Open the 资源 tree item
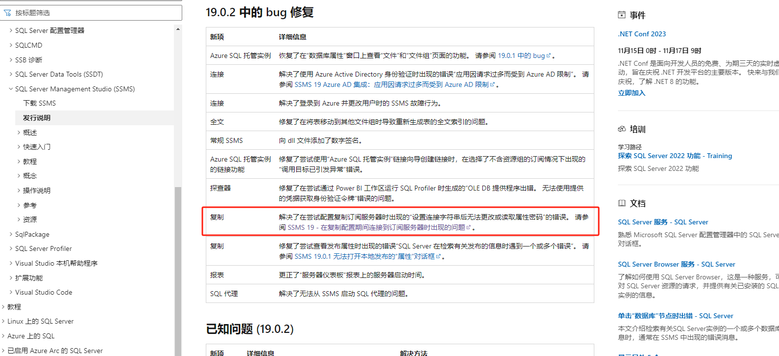Screen dimensions: 779x356 coord(30,219)
